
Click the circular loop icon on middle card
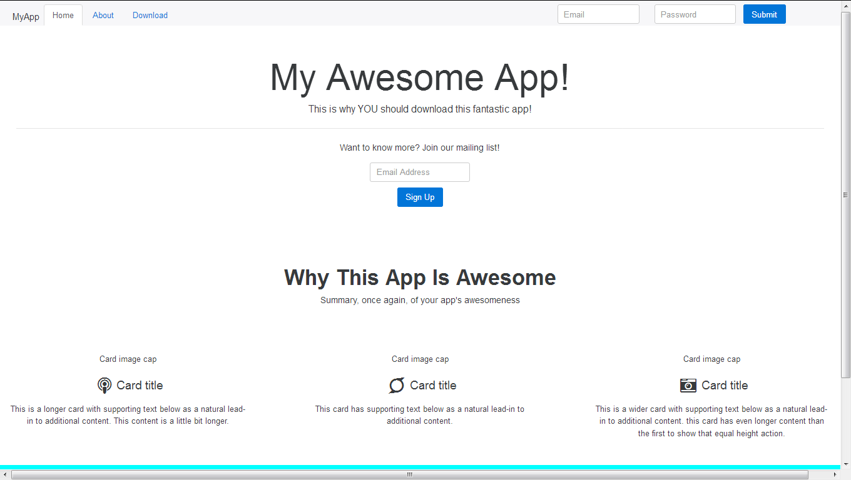397,385
